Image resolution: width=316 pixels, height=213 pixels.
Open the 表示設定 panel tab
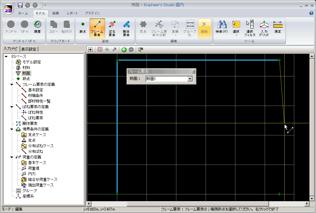point(29,49)
